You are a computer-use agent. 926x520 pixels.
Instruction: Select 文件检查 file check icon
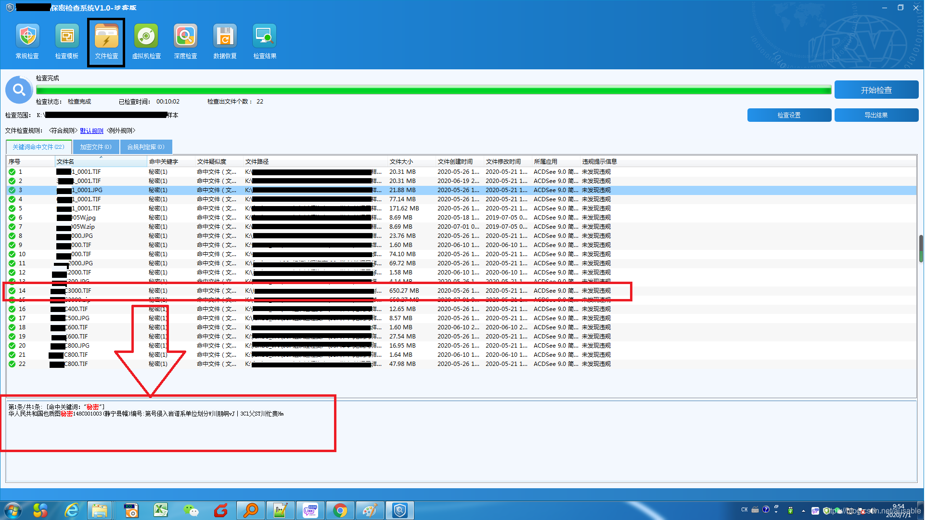[106, 41]
